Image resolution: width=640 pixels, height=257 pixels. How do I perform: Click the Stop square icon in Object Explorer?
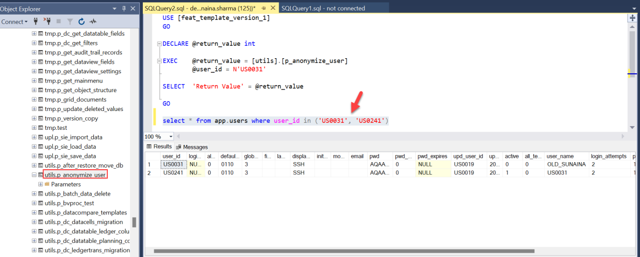[x=58, y=21]
